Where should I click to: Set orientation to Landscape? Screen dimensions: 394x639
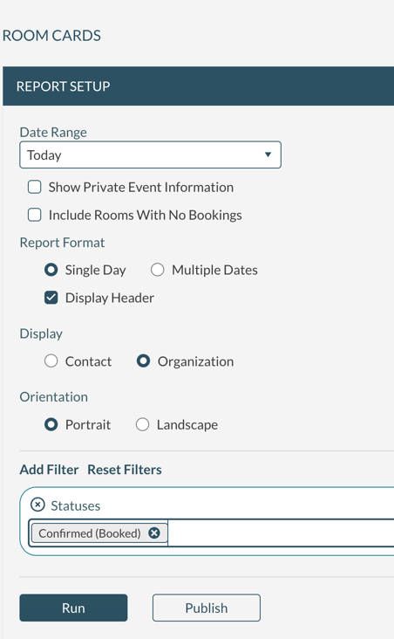(142, 424)
